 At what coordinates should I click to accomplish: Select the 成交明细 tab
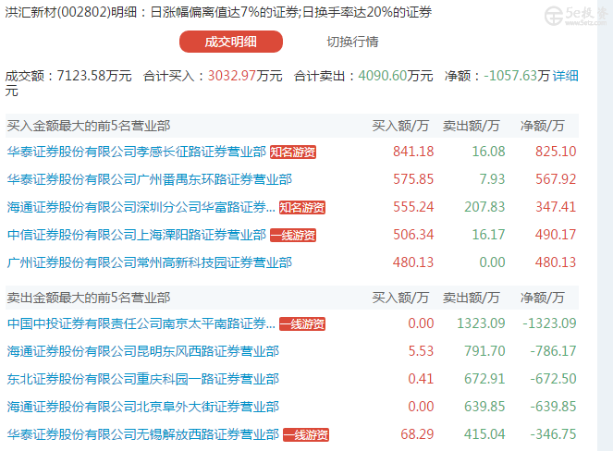pos(230,42)
